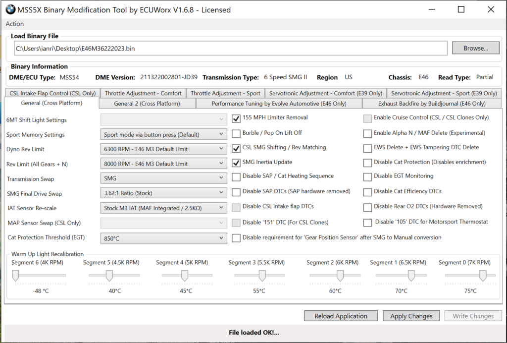The height and width of the screenshot is (343, 507).
Task: Open Throttle Adjustment - Comfort tab
Action: [143, 93]
